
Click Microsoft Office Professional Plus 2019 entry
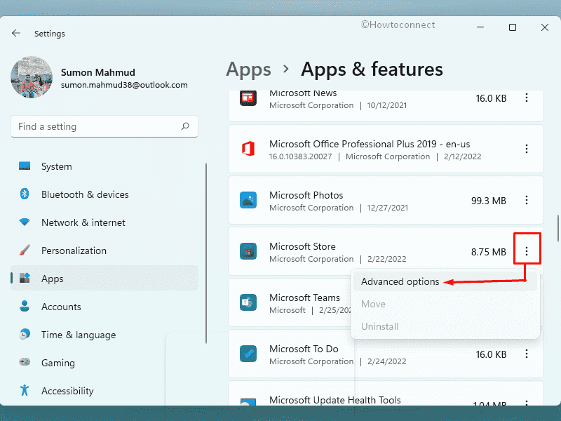point(386,149)
